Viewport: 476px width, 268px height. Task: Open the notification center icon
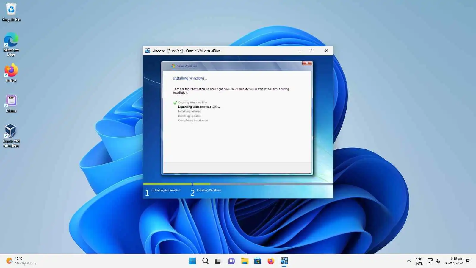tap(468, 261)
